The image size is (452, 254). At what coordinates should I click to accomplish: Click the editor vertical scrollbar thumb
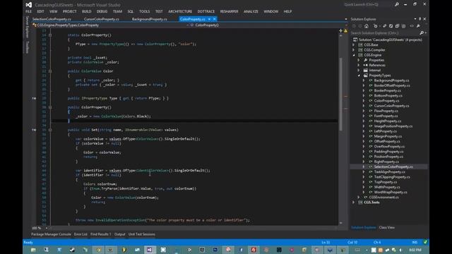point(341,94)
